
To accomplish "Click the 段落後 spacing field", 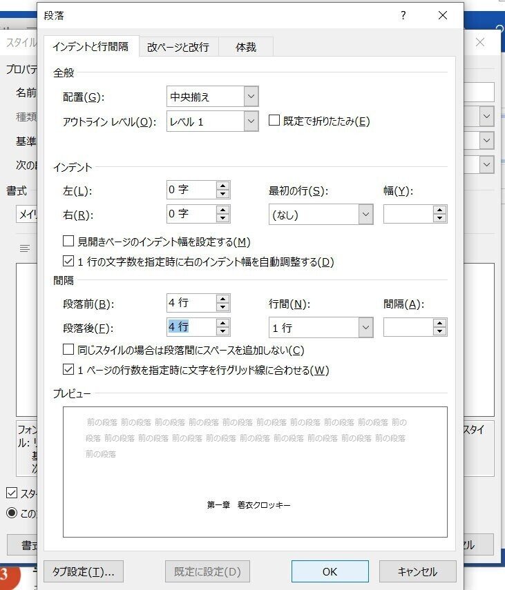I will tap(191, 327).
